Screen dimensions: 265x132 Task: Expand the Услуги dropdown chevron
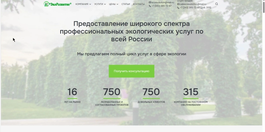click(105, 4)
